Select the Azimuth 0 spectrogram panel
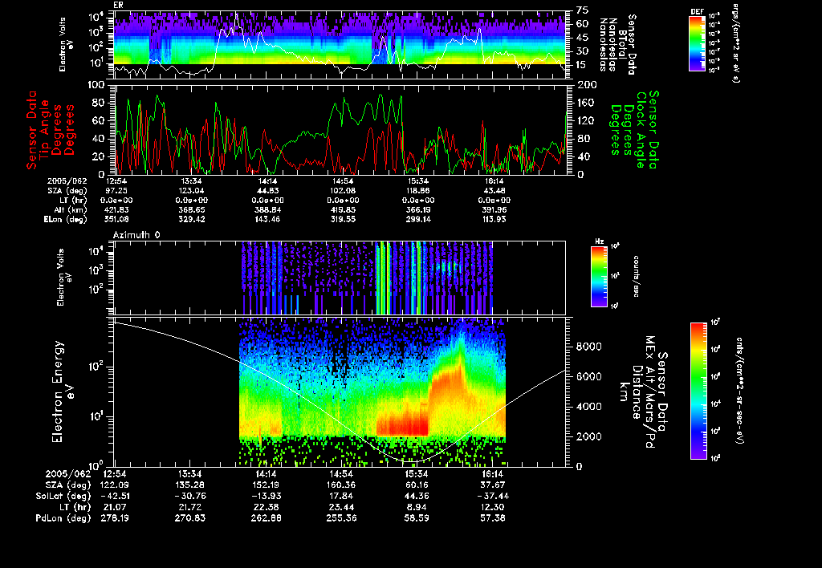The width and height of the screenshot is (822, 568). tap(340, 278)
